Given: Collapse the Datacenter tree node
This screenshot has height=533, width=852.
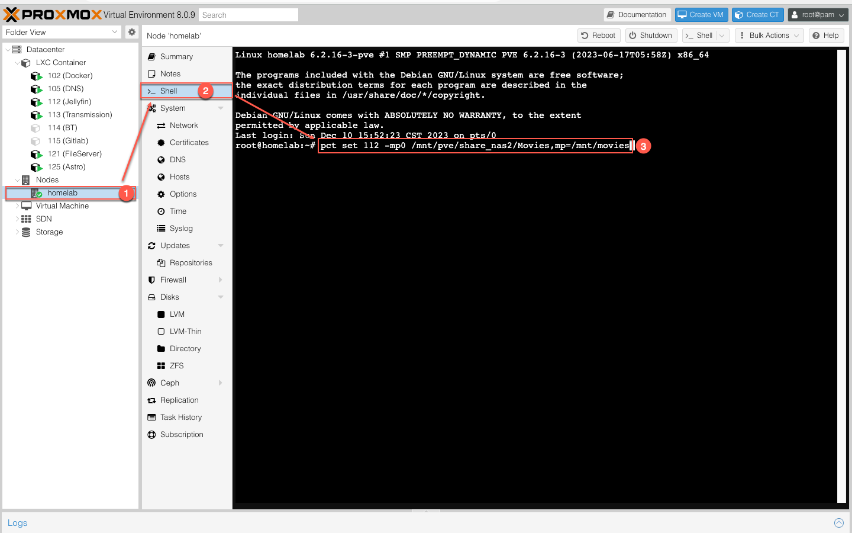Looking at the screenshot, I should click(x=7, y=50).
